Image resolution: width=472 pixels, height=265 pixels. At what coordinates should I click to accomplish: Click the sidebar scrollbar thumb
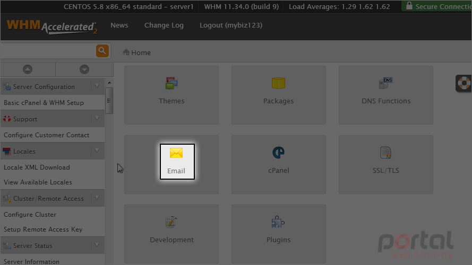click(109, 101)
